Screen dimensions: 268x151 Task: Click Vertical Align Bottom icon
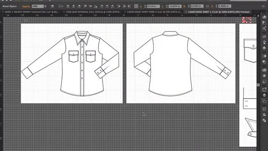pyautogui.click(x=95, y=6)
